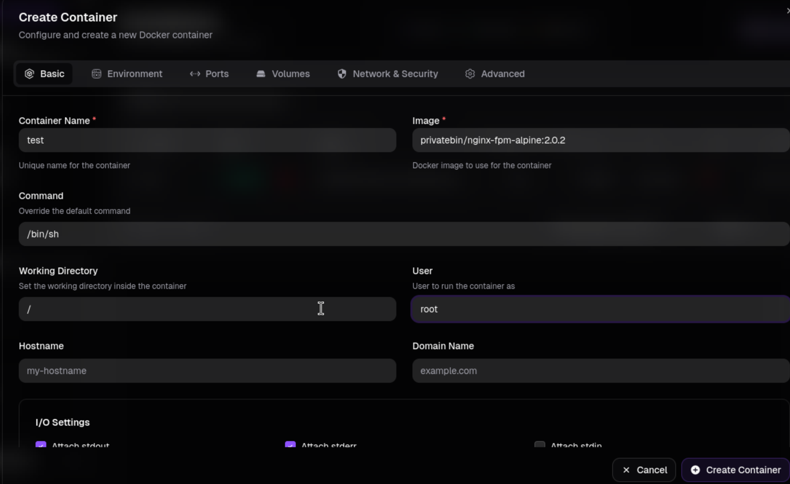Screen dimensions: 790x484
Task: Click into the Command field showing /bin/sh
Action: coord(402,234)
